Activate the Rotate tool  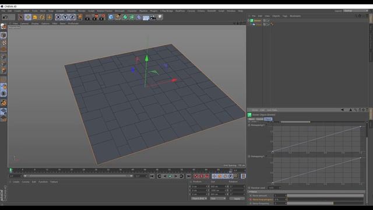(x=42, y=17)
